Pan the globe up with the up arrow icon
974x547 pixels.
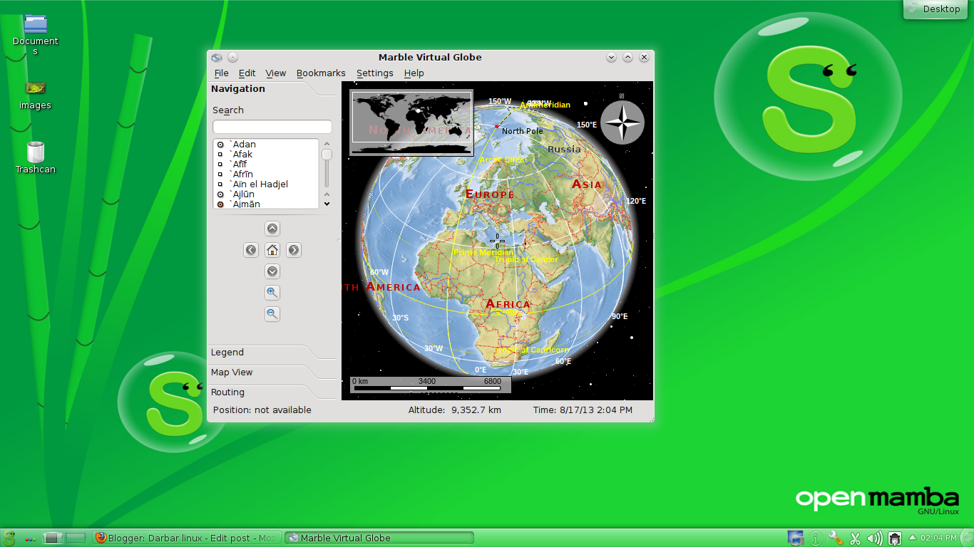click(x=272, y=228)
